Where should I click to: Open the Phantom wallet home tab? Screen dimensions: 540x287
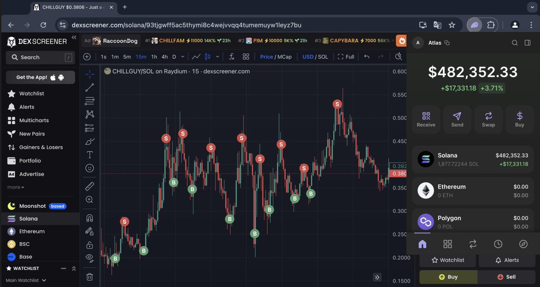coord(422,244)
